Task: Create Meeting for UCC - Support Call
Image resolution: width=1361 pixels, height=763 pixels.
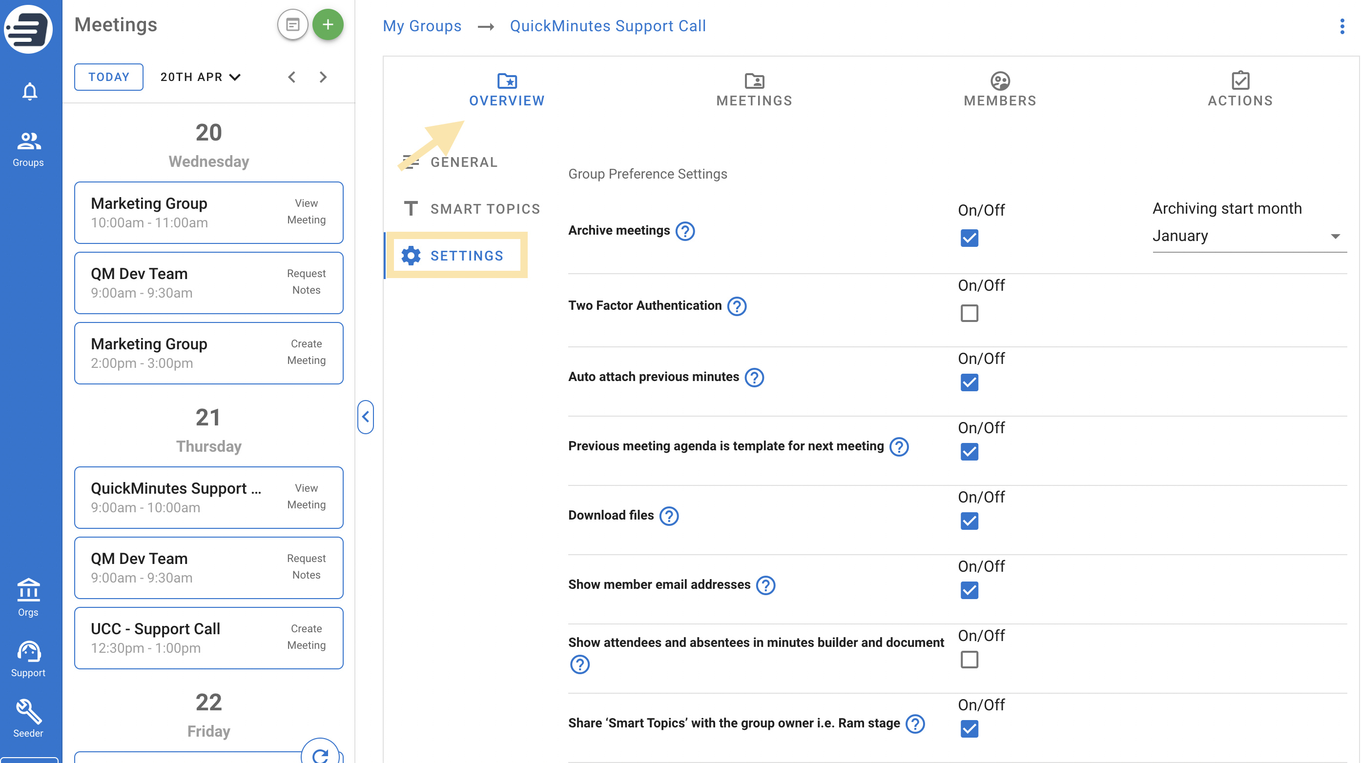Action: (307, 637)
